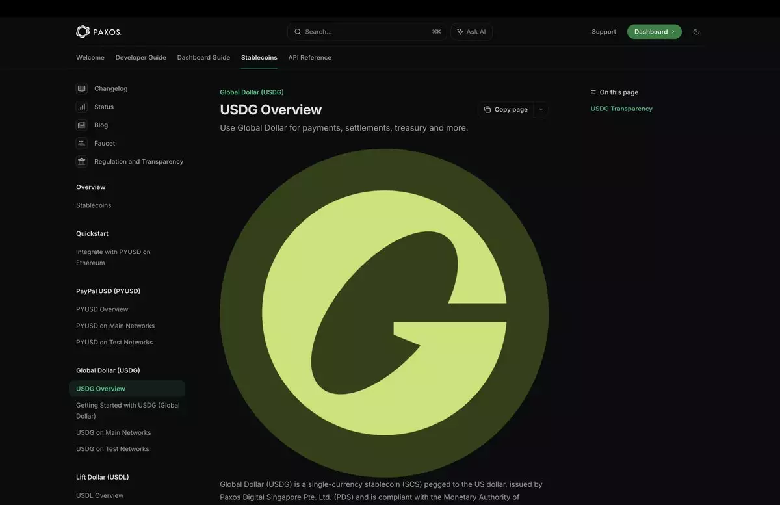Open Getting Started with USDG (Global Dollar)

tap(128, 410)
